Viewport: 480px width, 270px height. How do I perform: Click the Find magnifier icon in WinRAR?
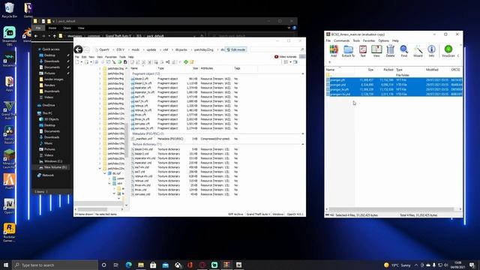click(404, 51)
